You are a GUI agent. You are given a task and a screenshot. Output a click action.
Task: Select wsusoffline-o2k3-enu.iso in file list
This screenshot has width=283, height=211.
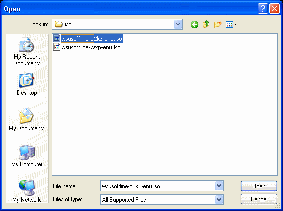click(91, 39)
